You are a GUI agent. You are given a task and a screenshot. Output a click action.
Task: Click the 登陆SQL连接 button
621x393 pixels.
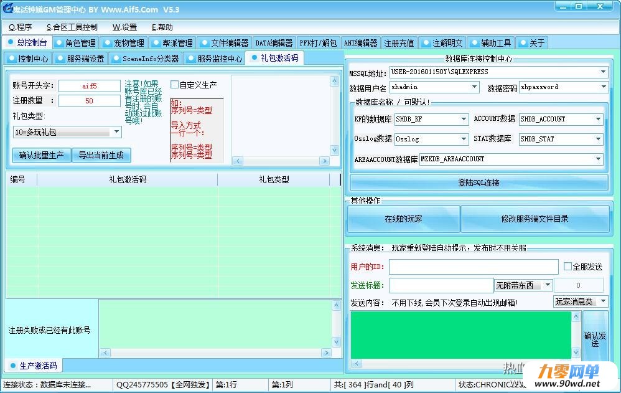pos(479,182)
